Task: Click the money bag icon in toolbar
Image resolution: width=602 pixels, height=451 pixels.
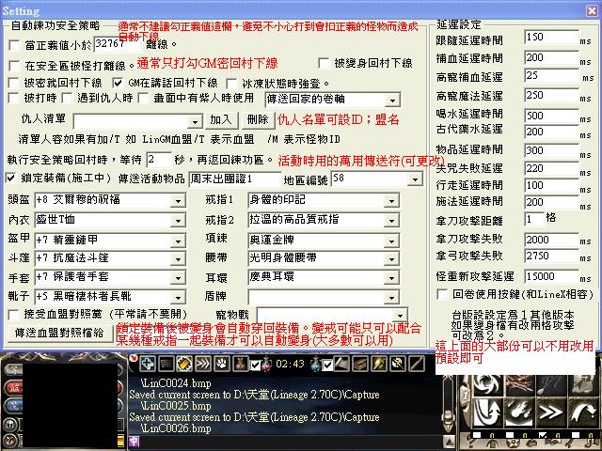Action: click(241, 364)
